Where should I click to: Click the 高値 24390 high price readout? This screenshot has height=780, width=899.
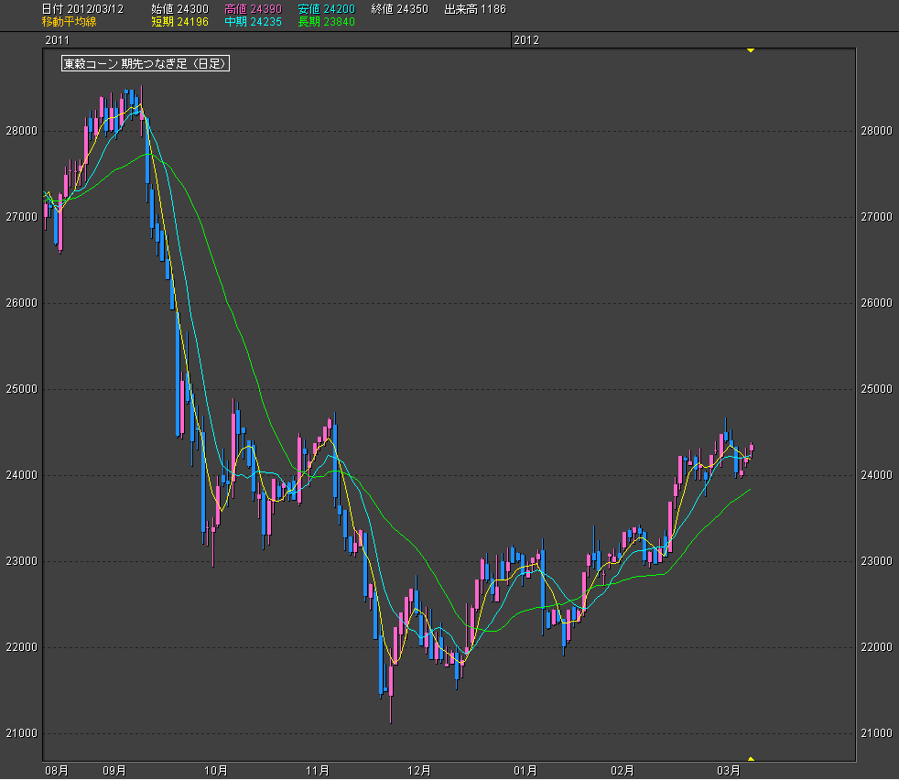[x=253, y=9]
